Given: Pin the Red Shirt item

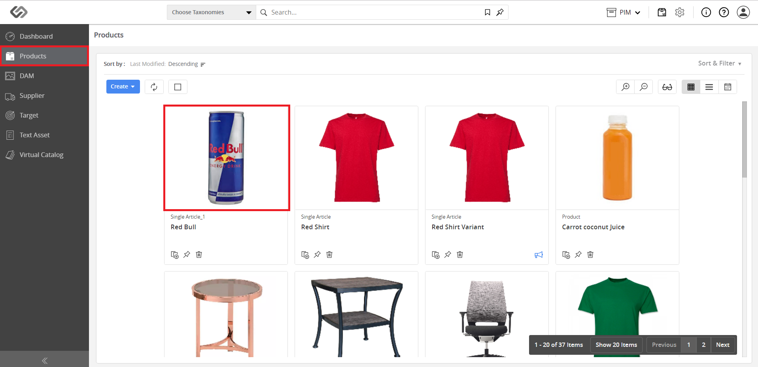Looking at the screenshot, I should pos(317,255).
